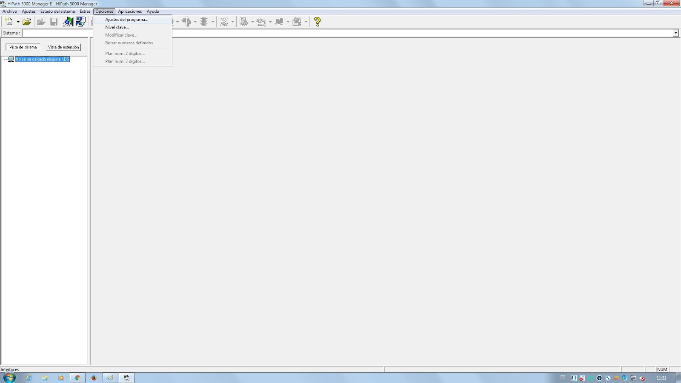
Task: Click the wrench icon in the system tray
Action: (608, 378)
